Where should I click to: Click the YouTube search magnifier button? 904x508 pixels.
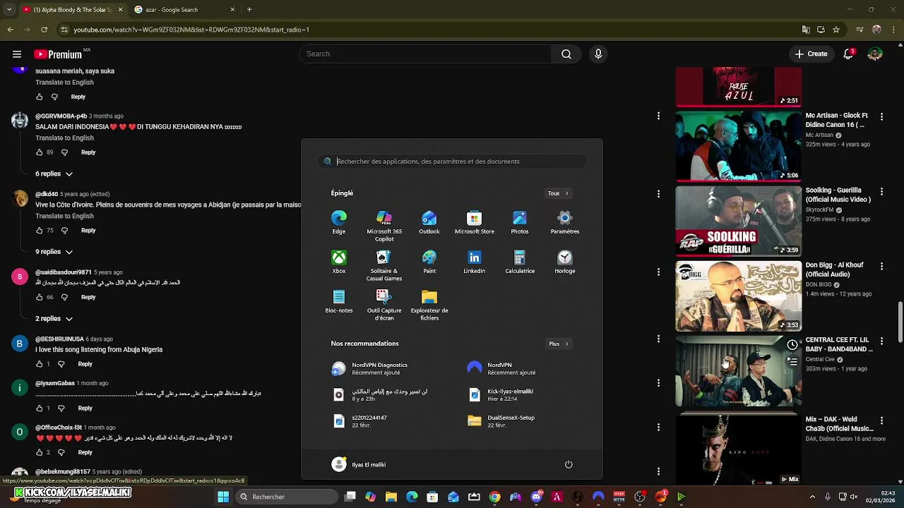click(x=566, y=54)
